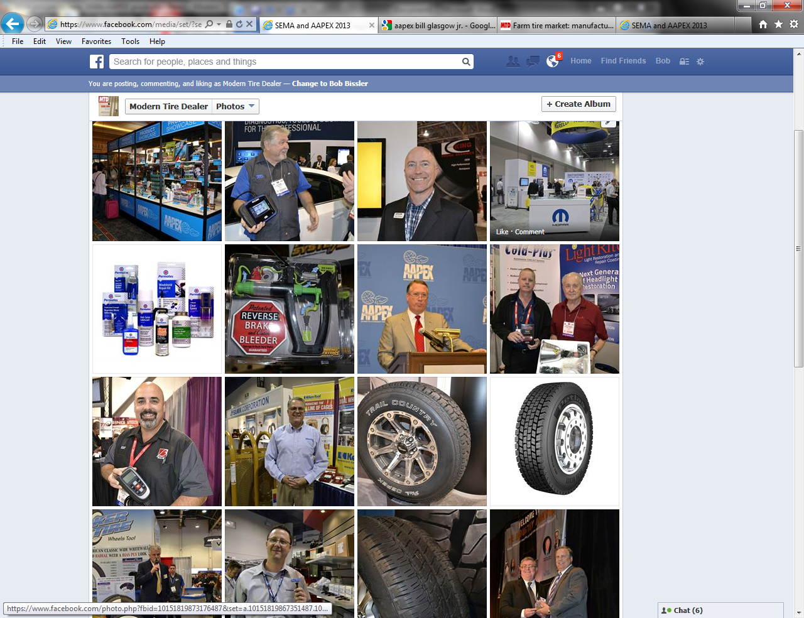The width and height of the screenshot is (804, 618).
Task: Refresh the page using the address bar
Action: click(239, 24)
